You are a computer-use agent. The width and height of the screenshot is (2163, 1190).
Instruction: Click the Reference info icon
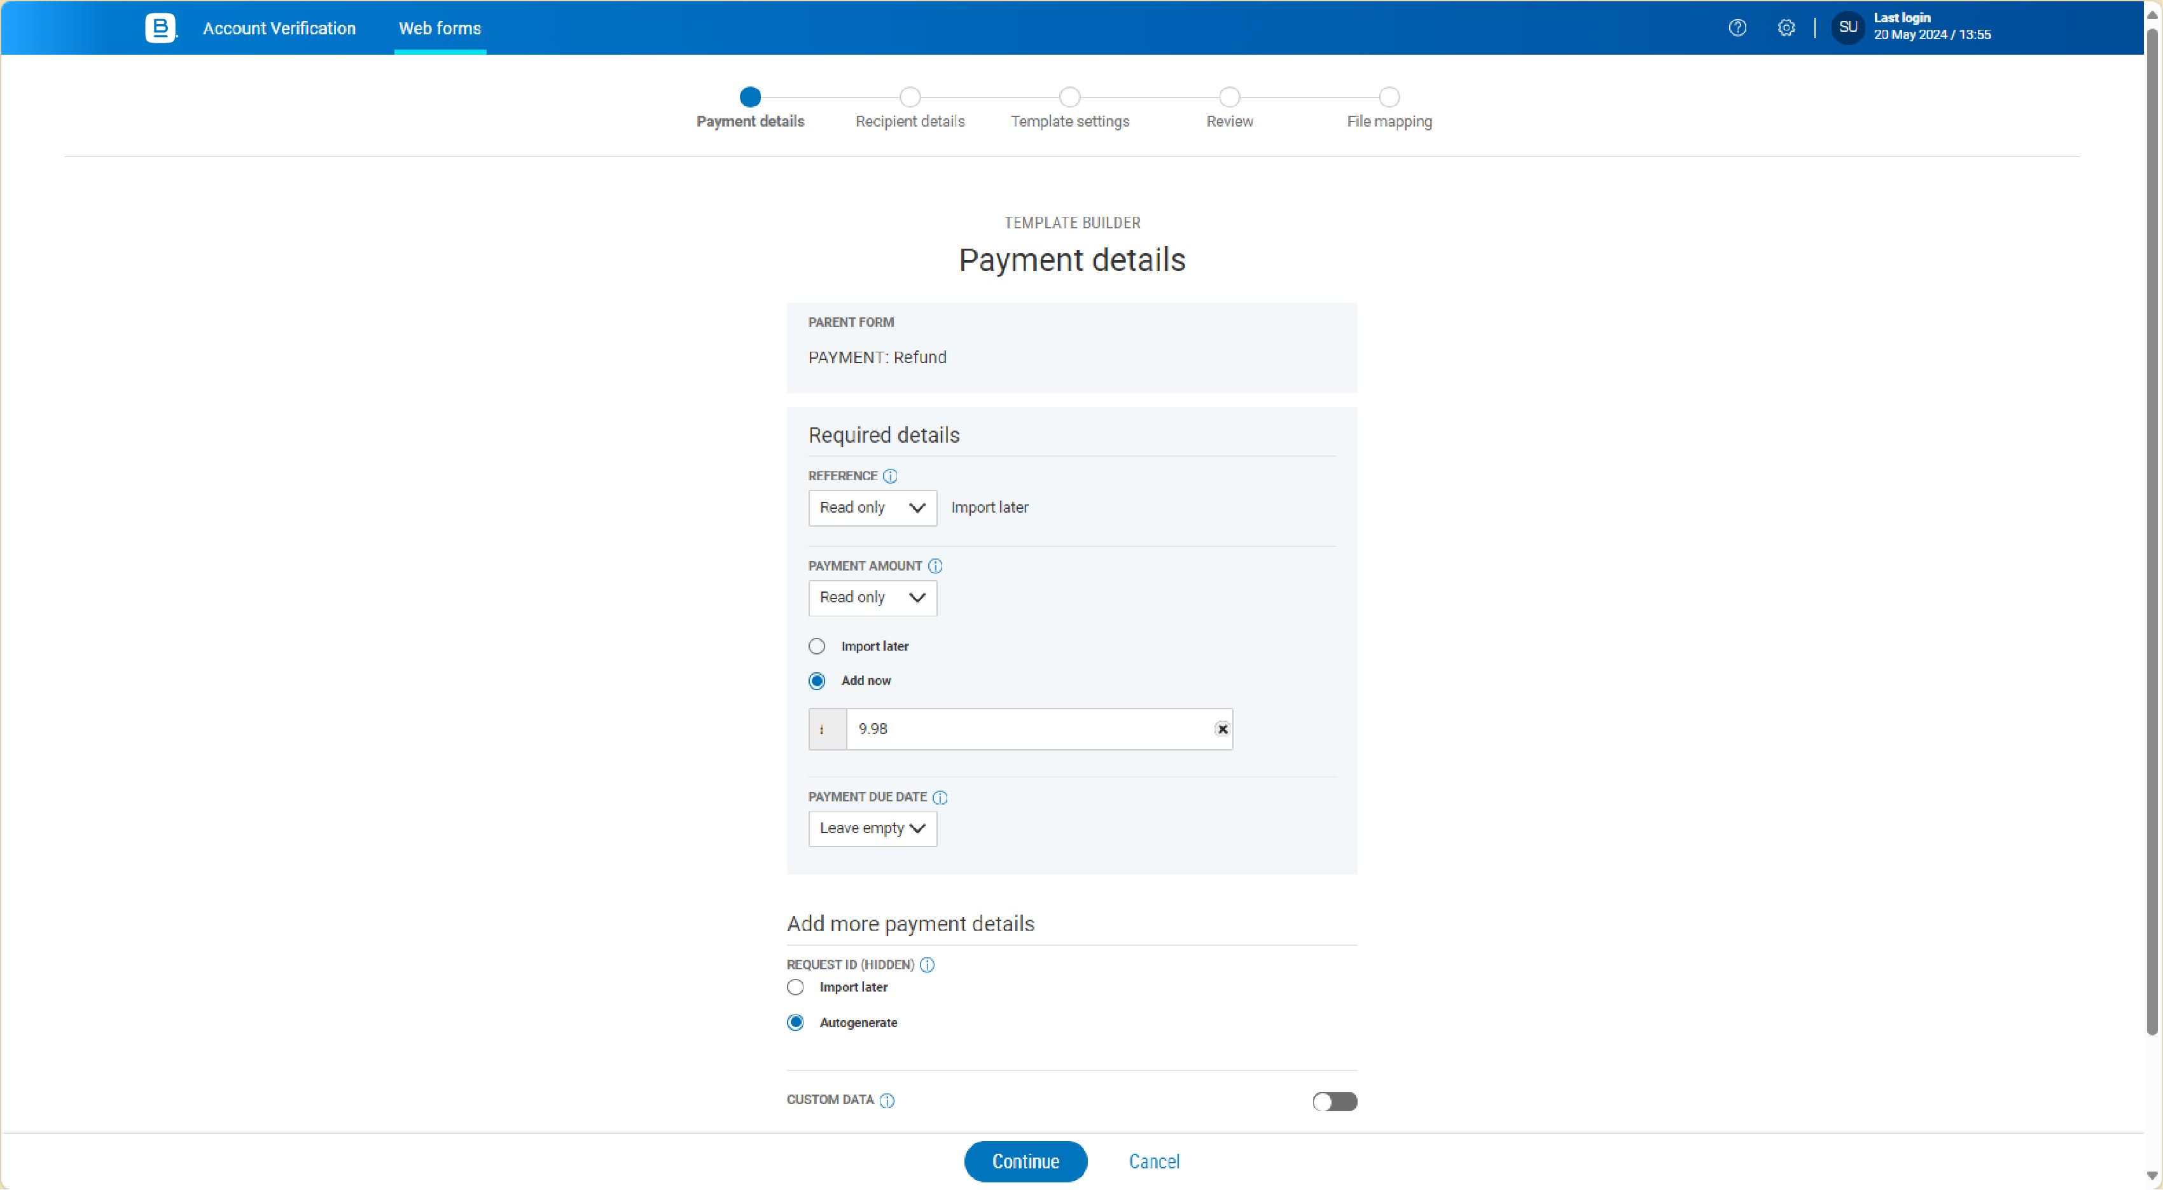click(x=890, y=476)
